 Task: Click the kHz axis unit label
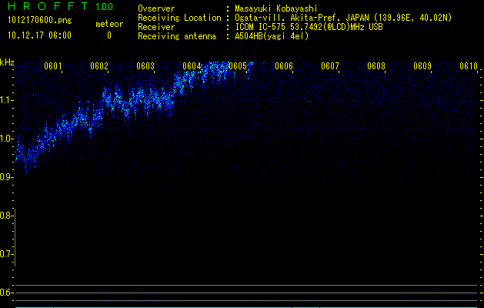[7, 62]
